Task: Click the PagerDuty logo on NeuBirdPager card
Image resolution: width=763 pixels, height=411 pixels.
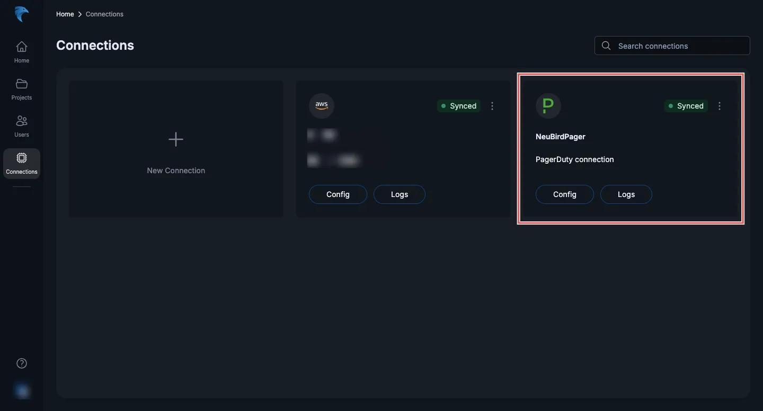Action: click(548, 105)
